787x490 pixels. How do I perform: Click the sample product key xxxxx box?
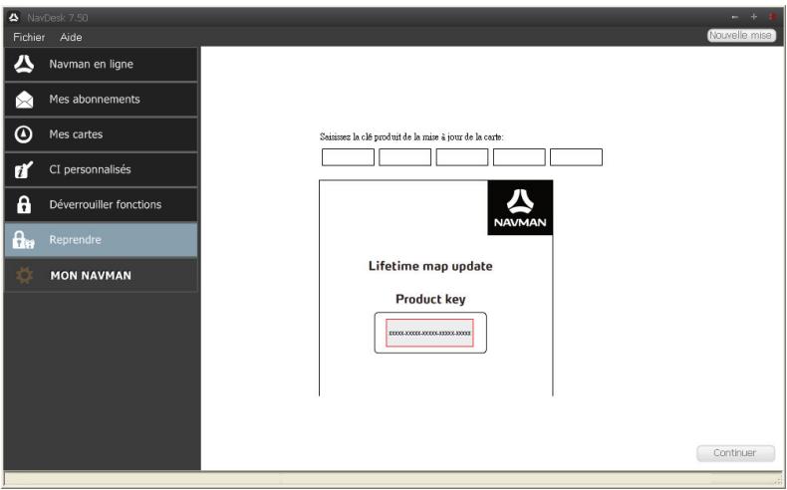(x=429, y=333)
